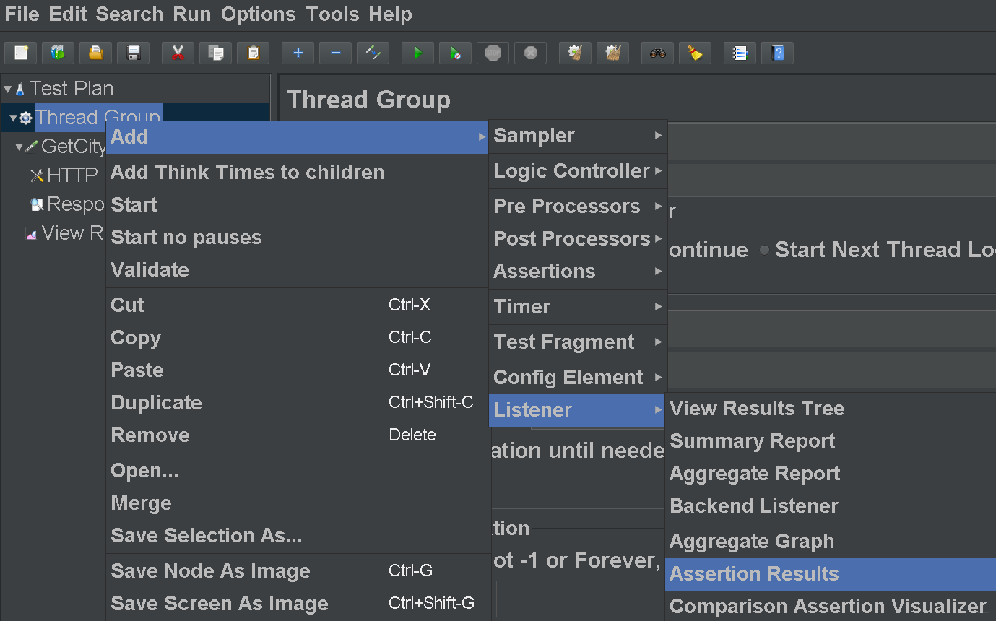The image size is (996, 621).
Task: Start the test with green play icon
Action: pyautogui.click(x=417, y=53)
